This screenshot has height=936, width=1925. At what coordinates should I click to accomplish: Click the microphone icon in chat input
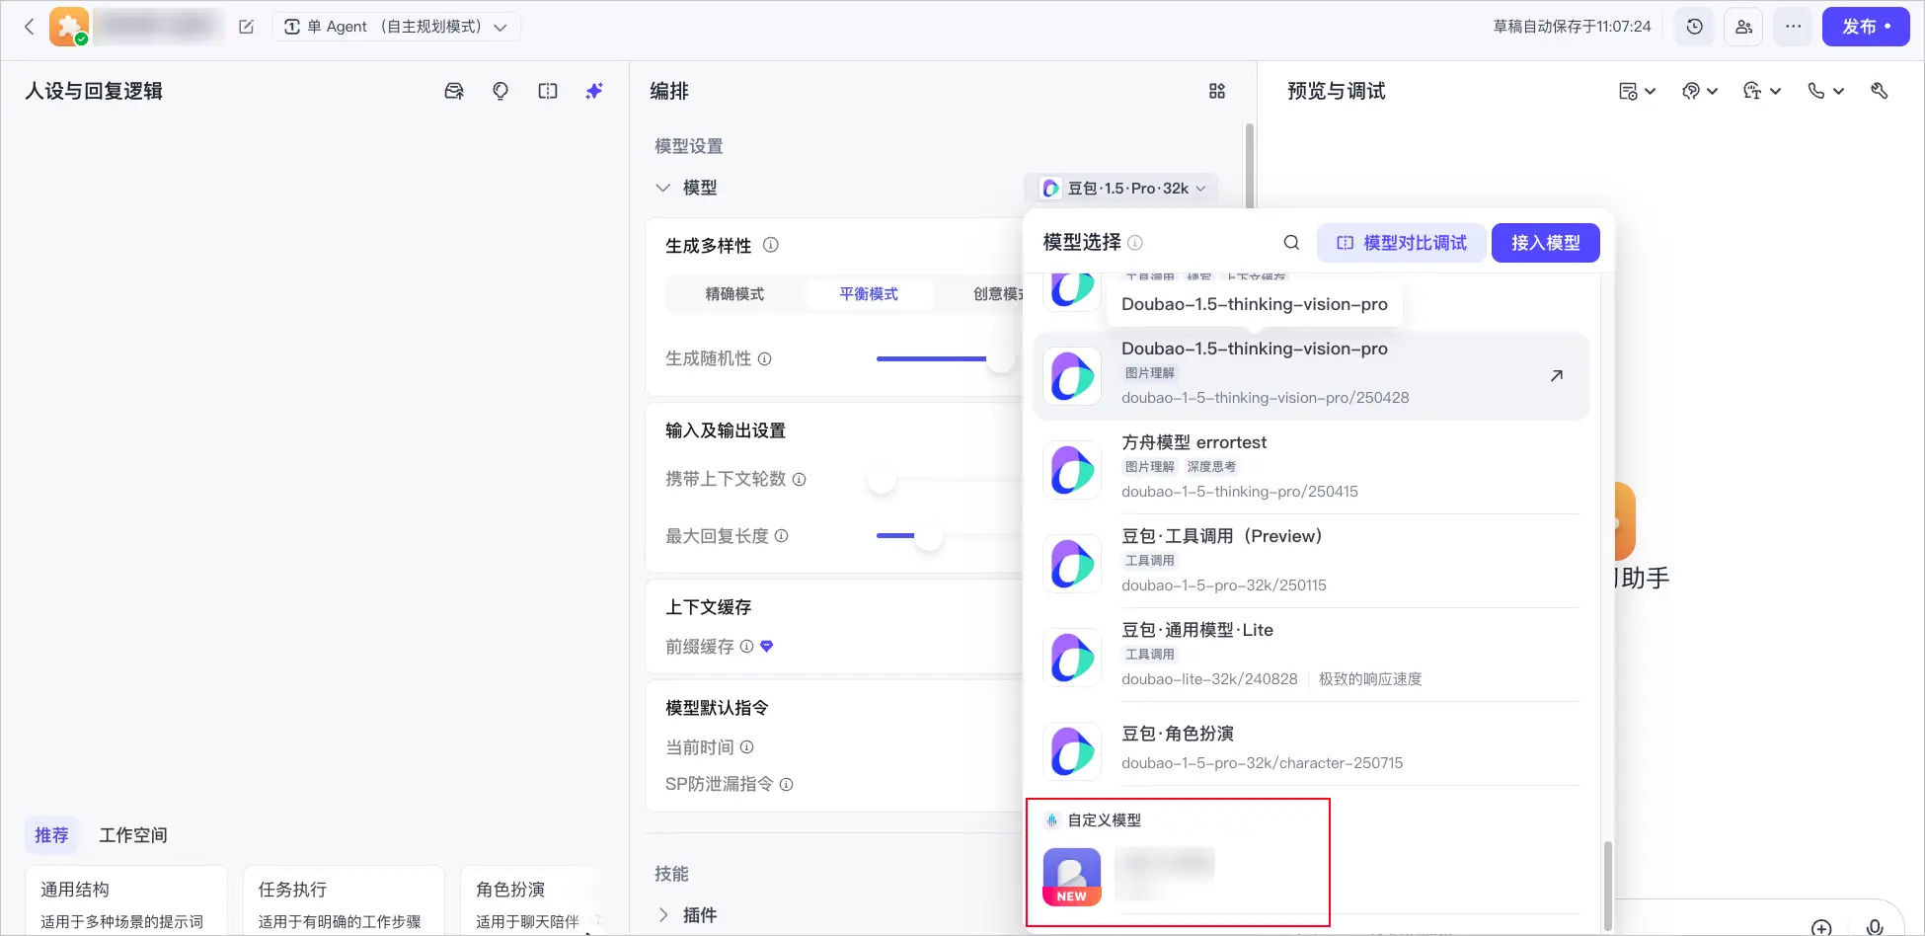(x=1875, y=928)
